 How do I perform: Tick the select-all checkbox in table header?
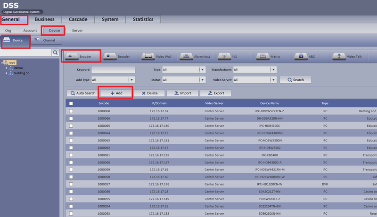[x=71, y=103]
